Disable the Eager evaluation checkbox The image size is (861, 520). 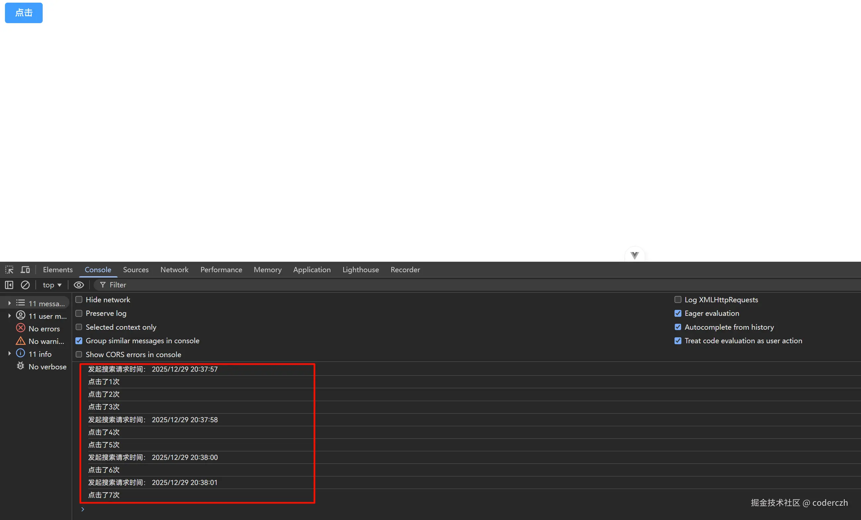point(678,313)
